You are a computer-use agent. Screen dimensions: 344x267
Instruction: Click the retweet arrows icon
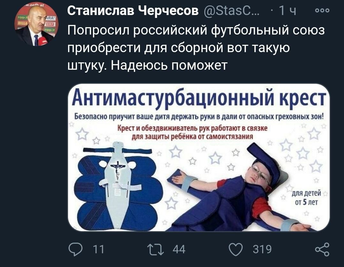pos(156,250)
